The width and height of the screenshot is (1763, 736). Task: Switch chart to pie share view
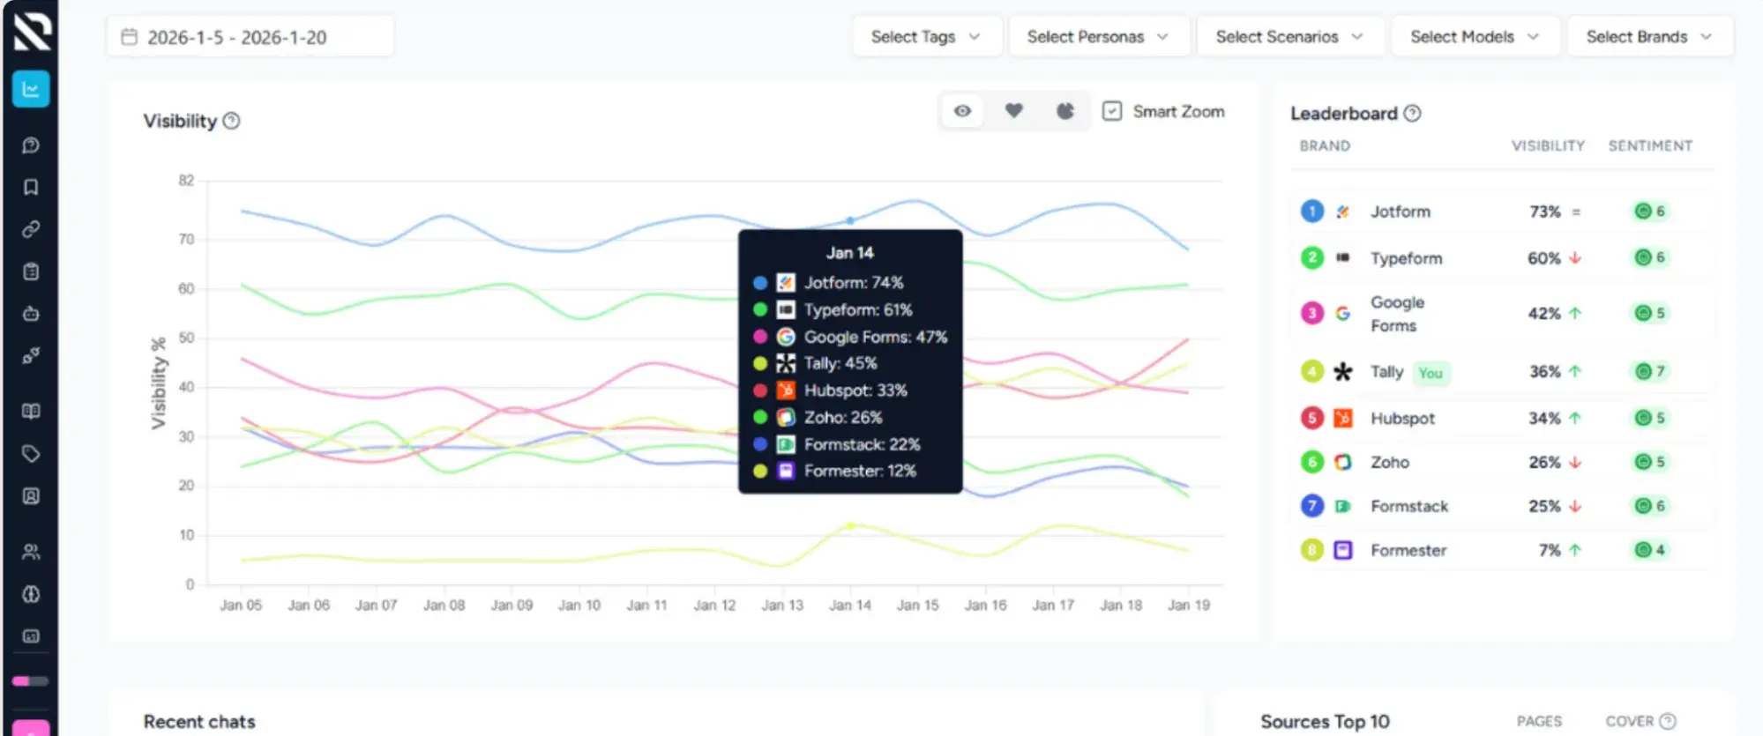pos(1065,111)
